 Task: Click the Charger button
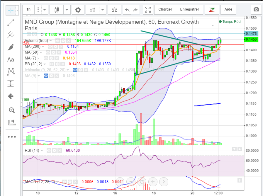click(x=165, y=9)
